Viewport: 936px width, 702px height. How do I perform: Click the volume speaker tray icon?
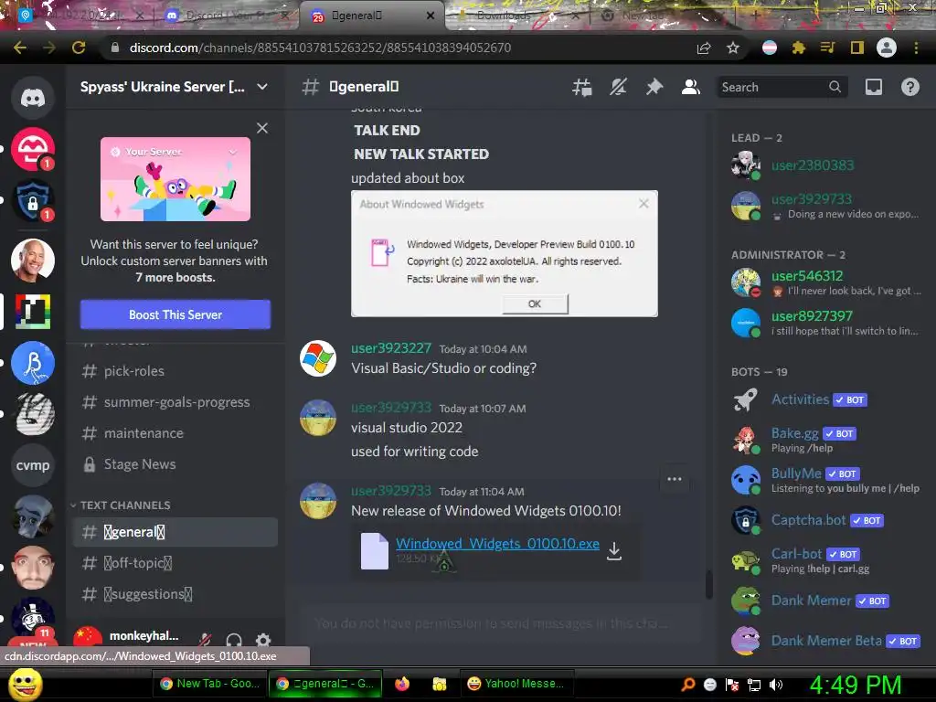point(776,685)
